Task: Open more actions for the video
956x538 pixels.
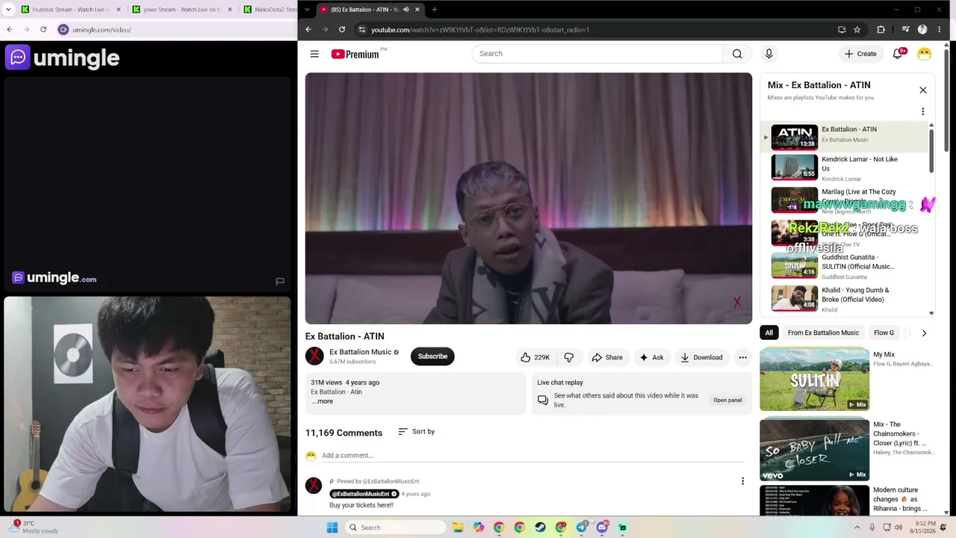Action: pyautogui.click(x=742, y=357)
